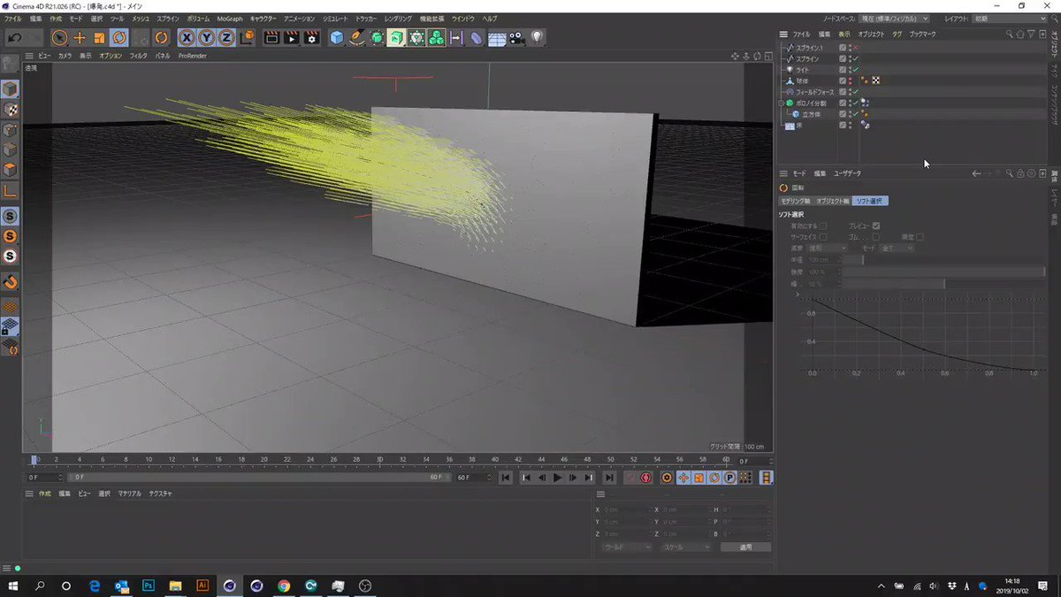Click checkerboard material tag on 球体
Screen dimensions: 1061x597
tap(875, 80)
